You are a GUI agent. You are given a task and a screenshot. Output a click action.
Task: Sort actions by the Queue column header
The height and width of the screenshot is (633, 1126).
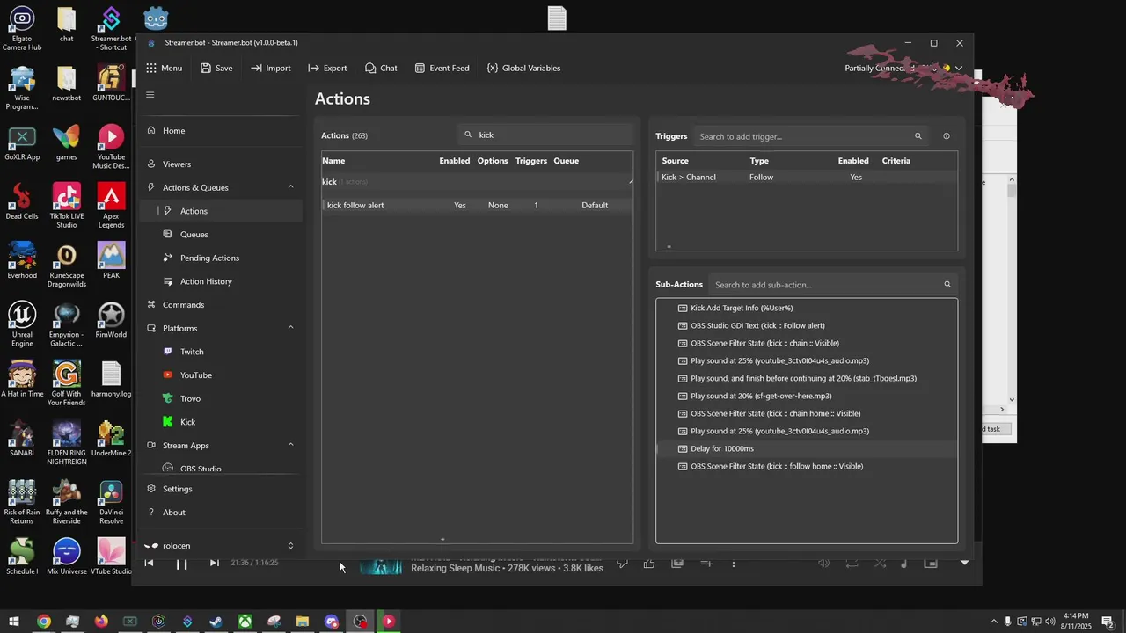click(566, 161)
